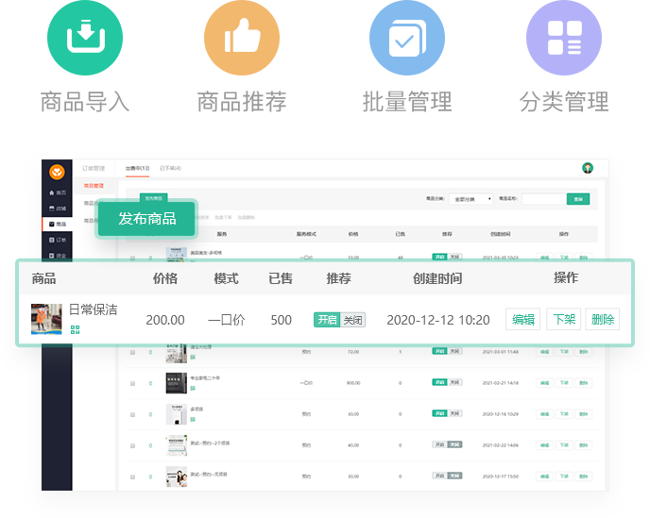Click the 一口价 mode cell
This screenshot has height=518, width=650.
click(x=227, y=320)
